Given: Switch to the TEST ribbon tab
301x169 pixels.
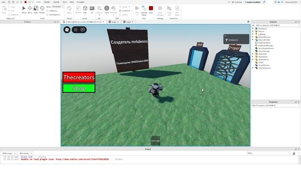Looking at the screenshot, I should coord(64,2).
